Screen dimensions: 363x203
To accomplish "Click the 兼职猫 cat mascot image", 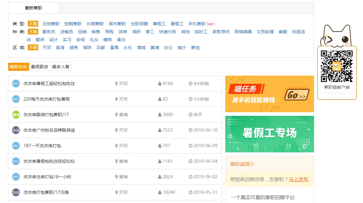I will pyautogui.click(x=336, y=35).
